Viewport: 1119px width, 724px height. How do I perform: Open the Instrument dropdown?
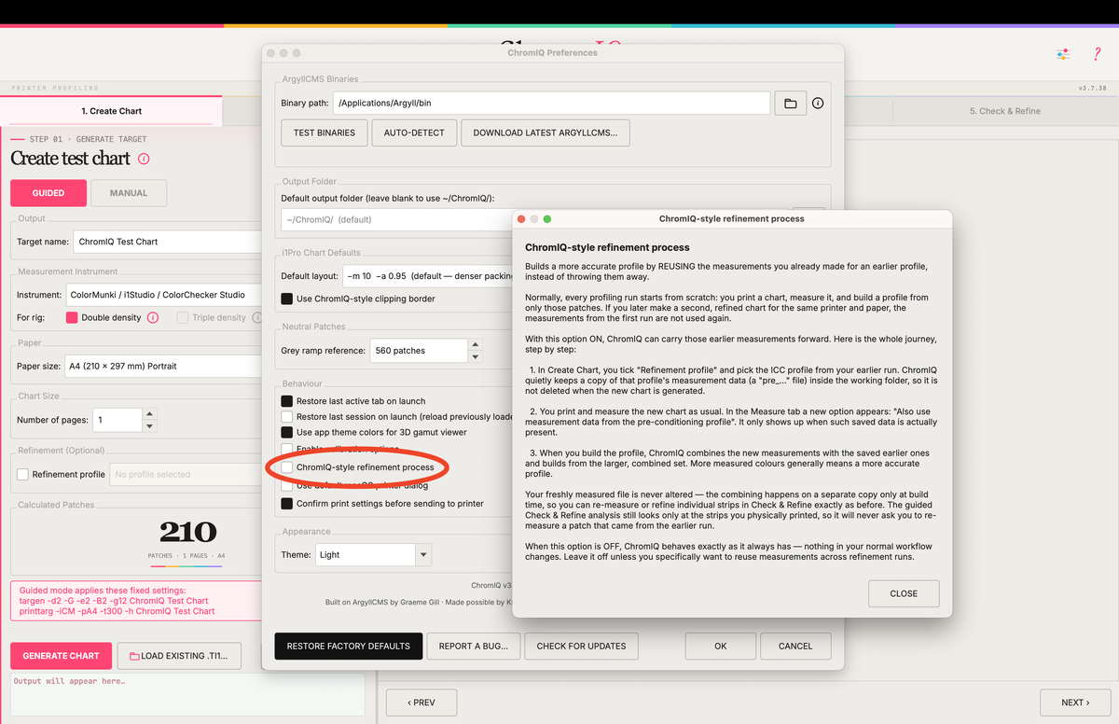(x=163, y=294)
